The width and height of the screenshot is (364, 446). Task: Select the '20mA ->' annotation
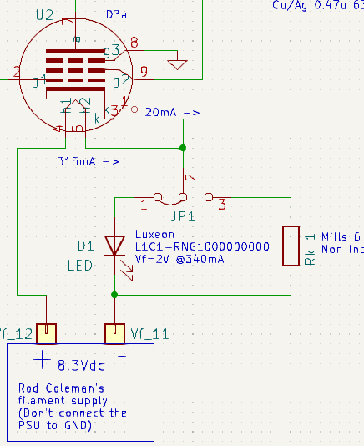point(172,113)
